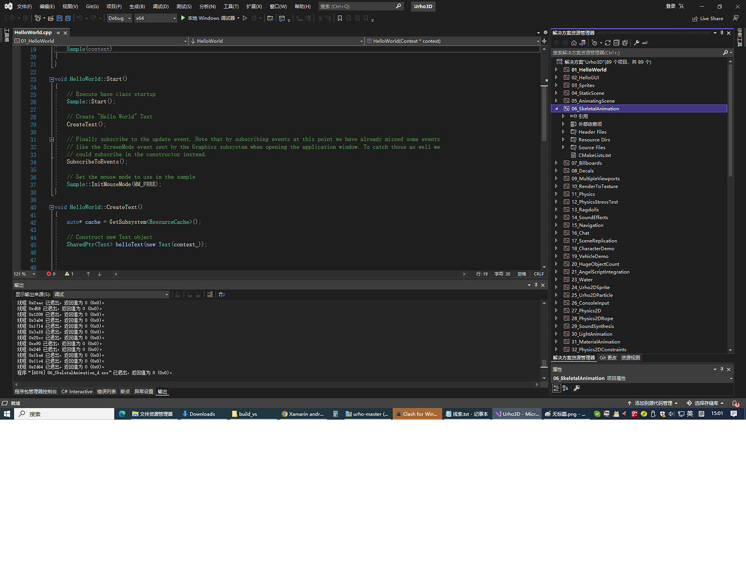Switch to the C# Interactive tab

pyautogui.click(x=77, y=392)
